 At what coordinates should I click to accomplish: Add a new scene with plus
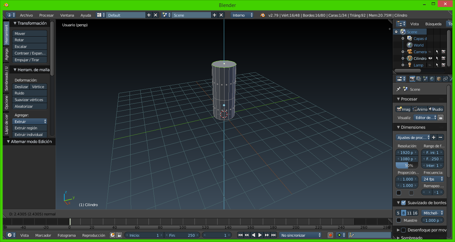(x=214, y=15)
